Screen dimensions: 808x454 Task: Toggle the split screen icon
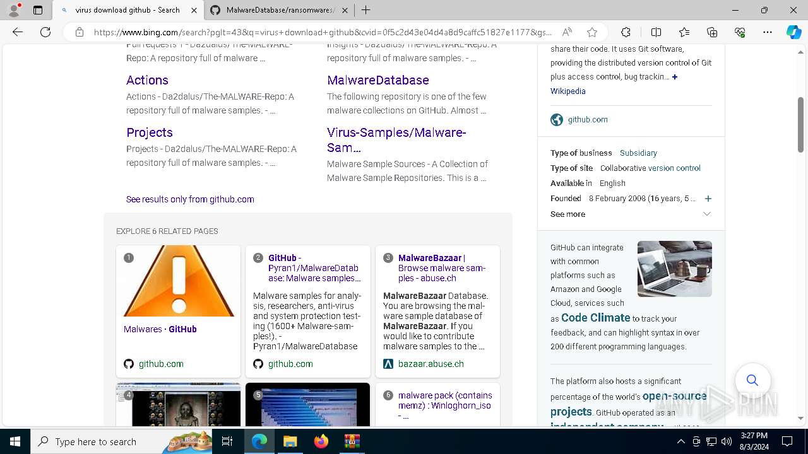coord(656,32)
